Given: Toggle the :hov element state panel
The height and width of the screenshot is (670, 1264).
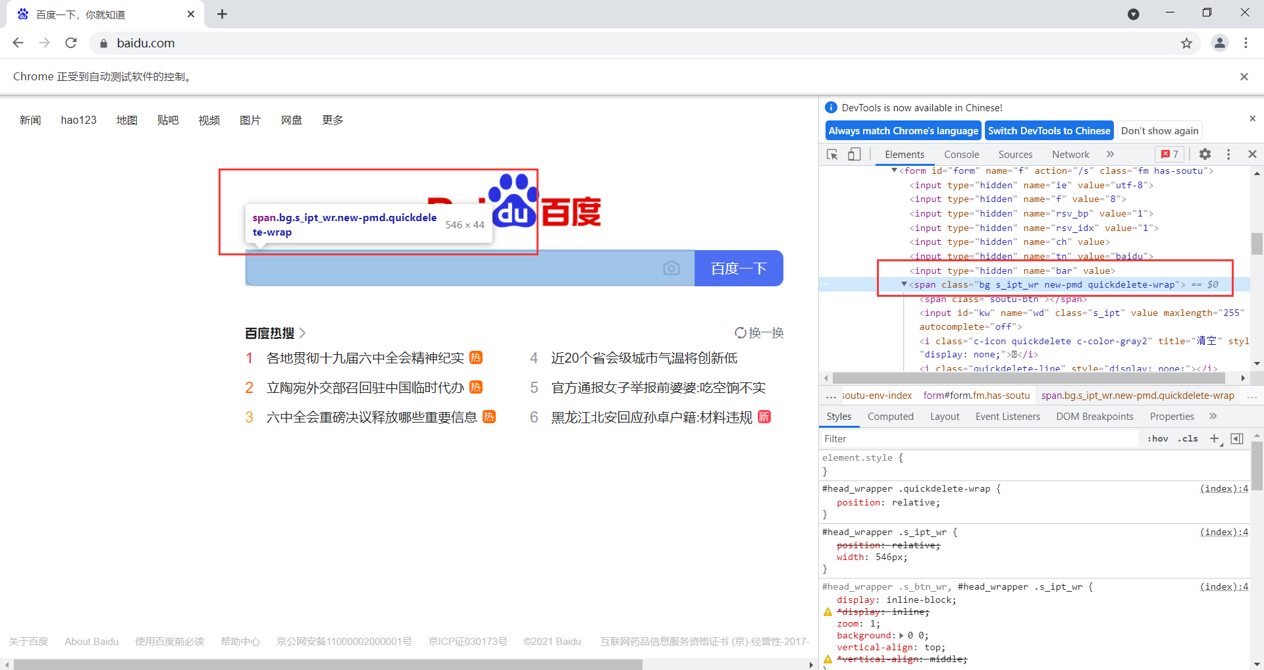Looking at the screenshot, I should [x=1158, y=439].
